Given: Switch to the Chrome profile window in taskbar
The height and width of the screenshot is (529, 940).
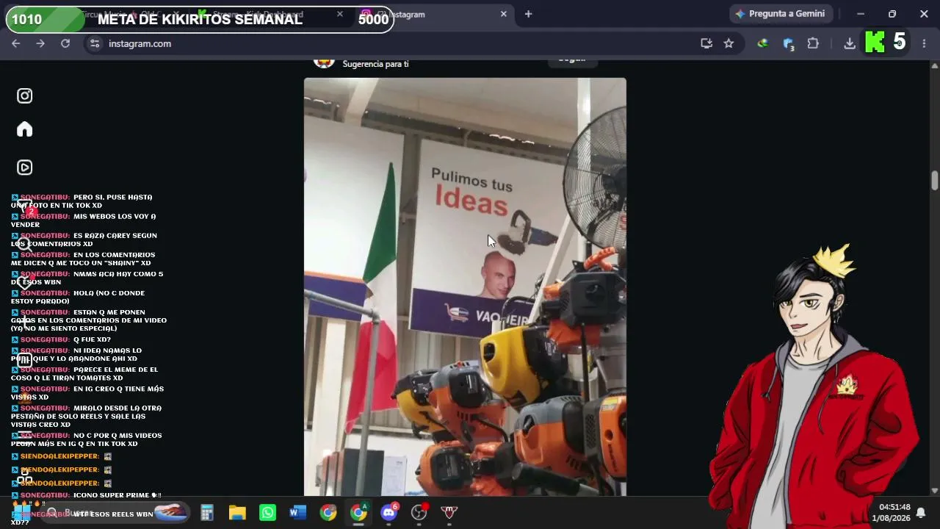Looking at the screenshot, I should [358, 512].
